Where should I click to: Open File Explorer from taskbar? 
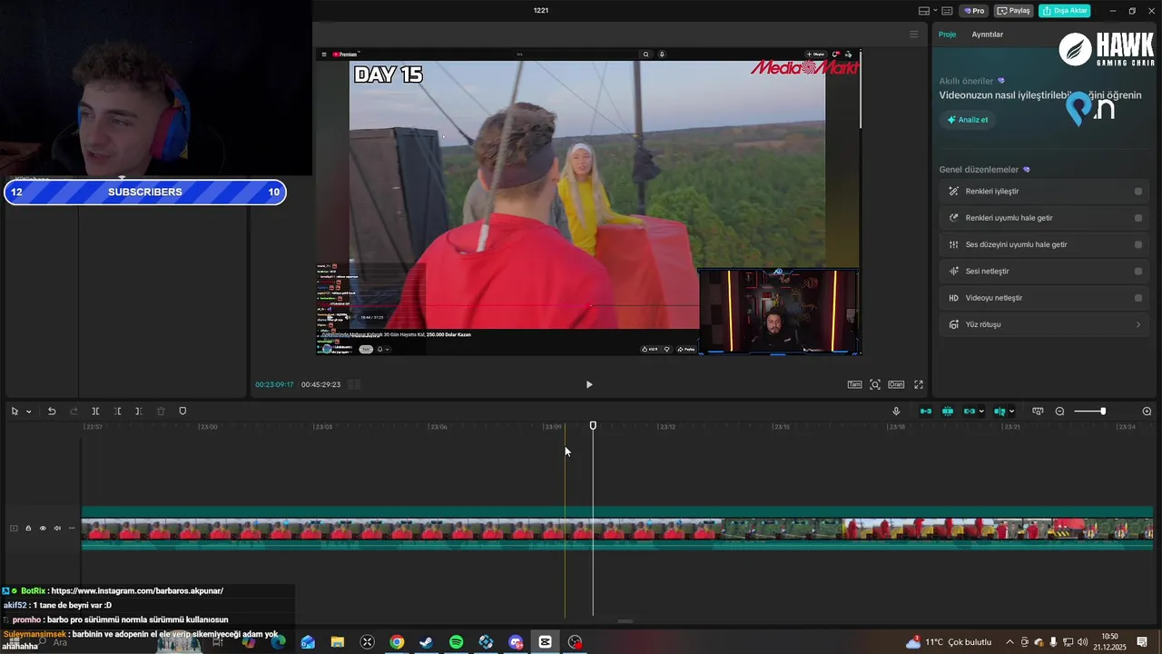coord(337,642)
